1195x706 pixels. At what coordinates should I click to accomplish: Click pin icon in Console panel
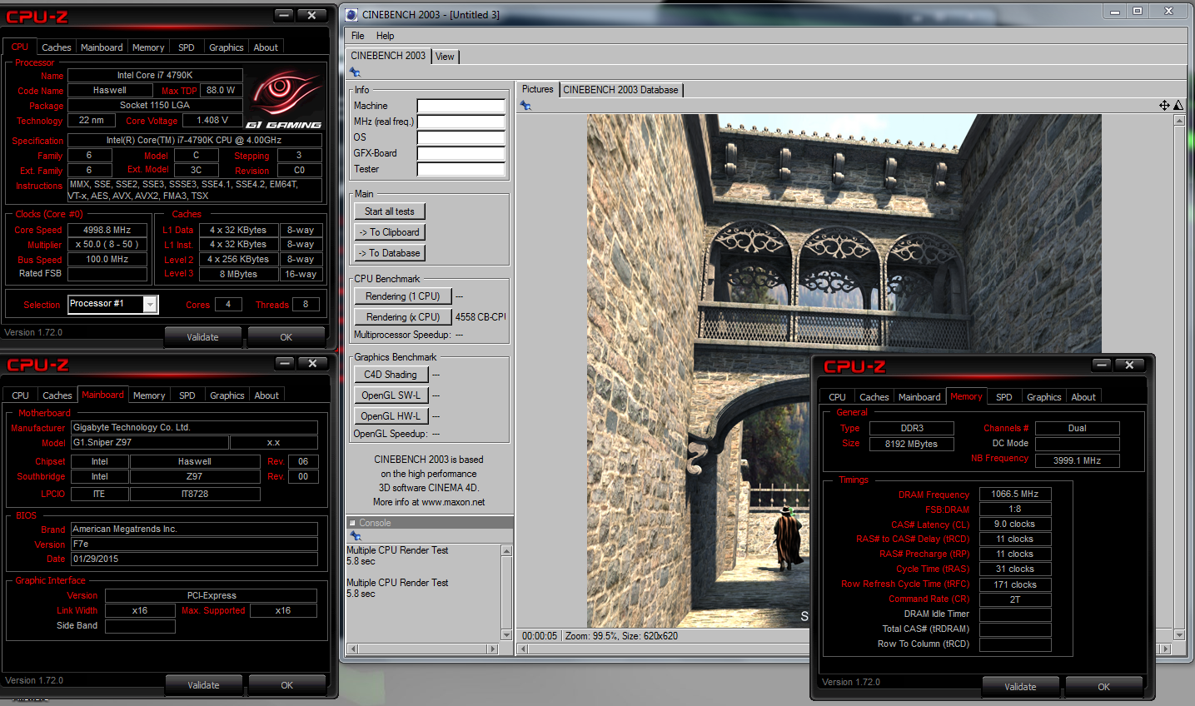pos(356,536)
